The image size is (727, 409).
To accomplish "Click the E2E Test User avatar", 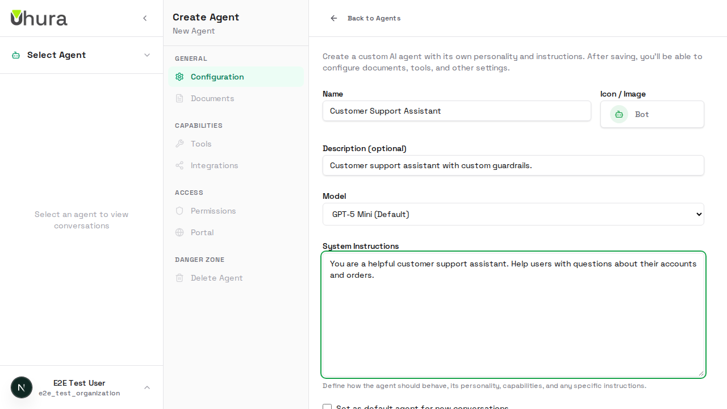I will click(22, 387).
